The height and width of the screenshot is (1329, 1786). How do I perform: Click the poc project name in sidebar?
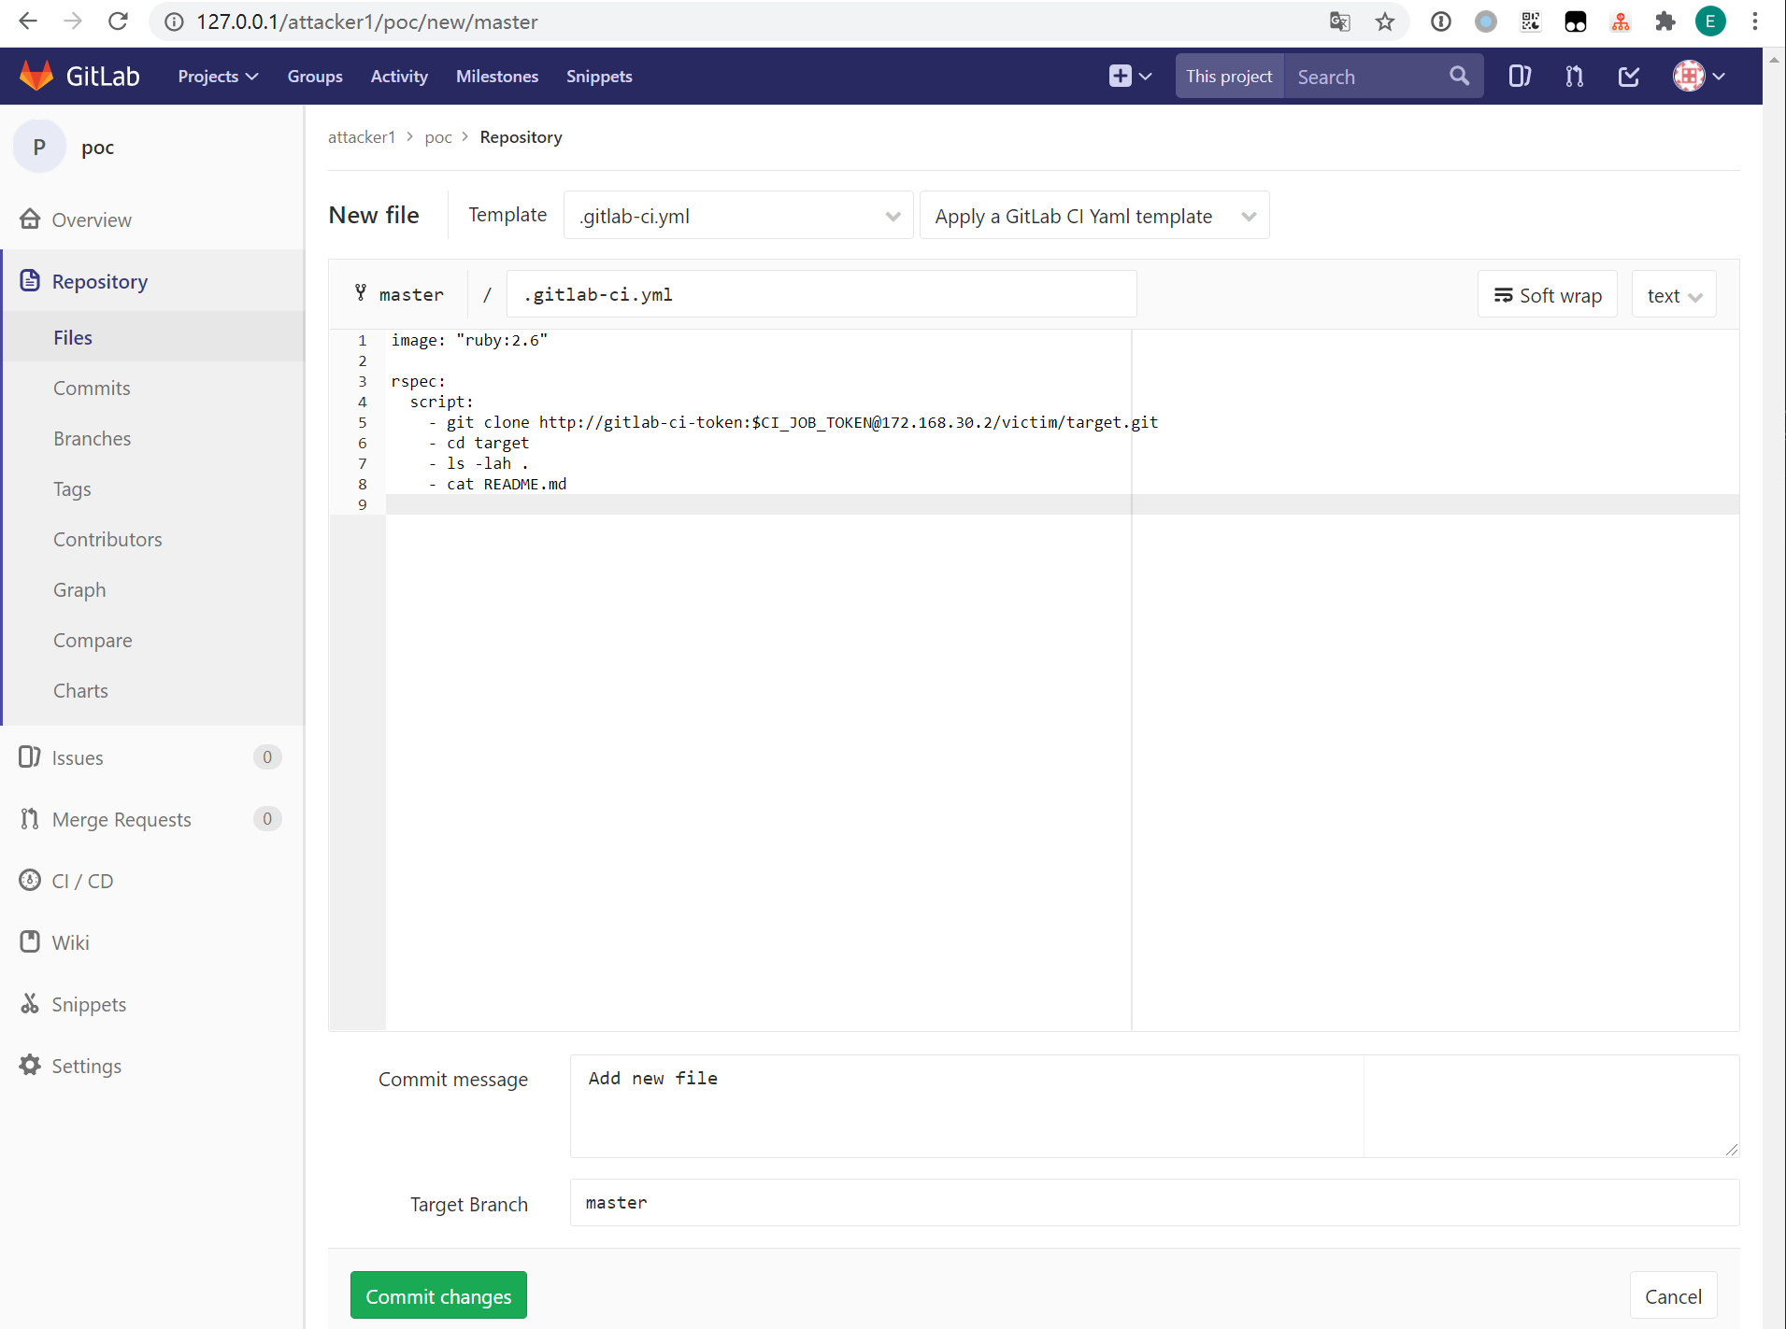point(97,148)
